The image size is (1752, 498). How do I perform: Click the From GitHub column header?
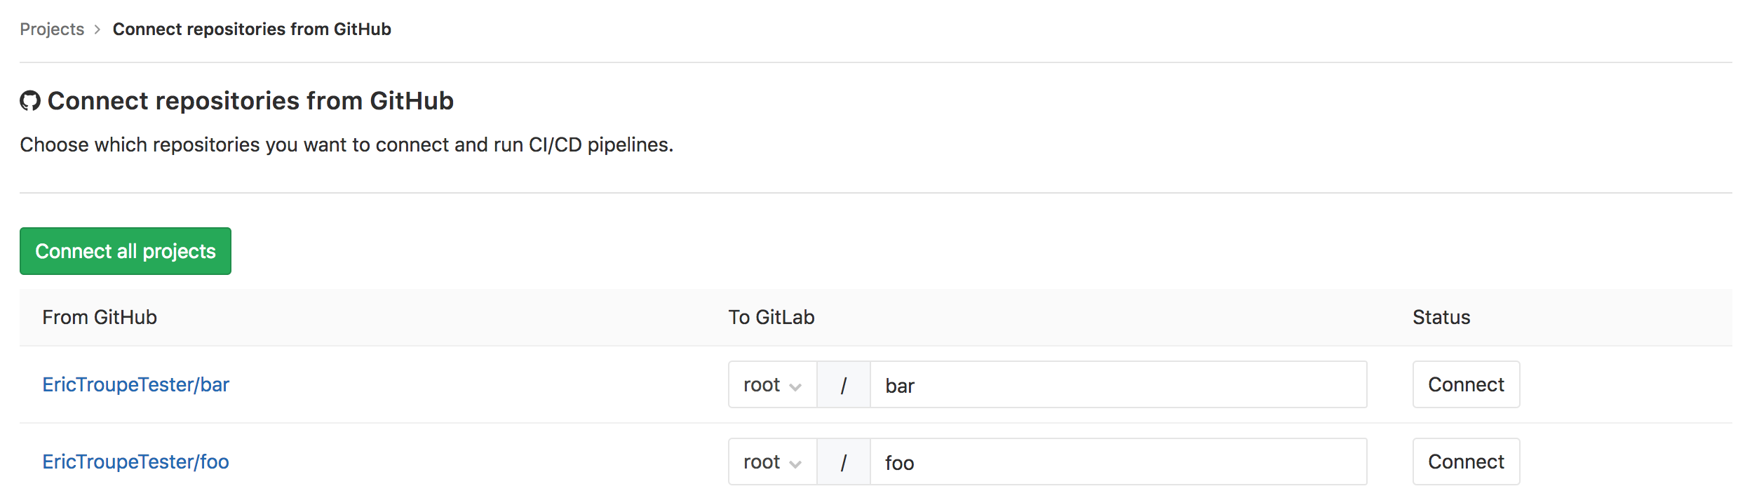coord(100,318)
